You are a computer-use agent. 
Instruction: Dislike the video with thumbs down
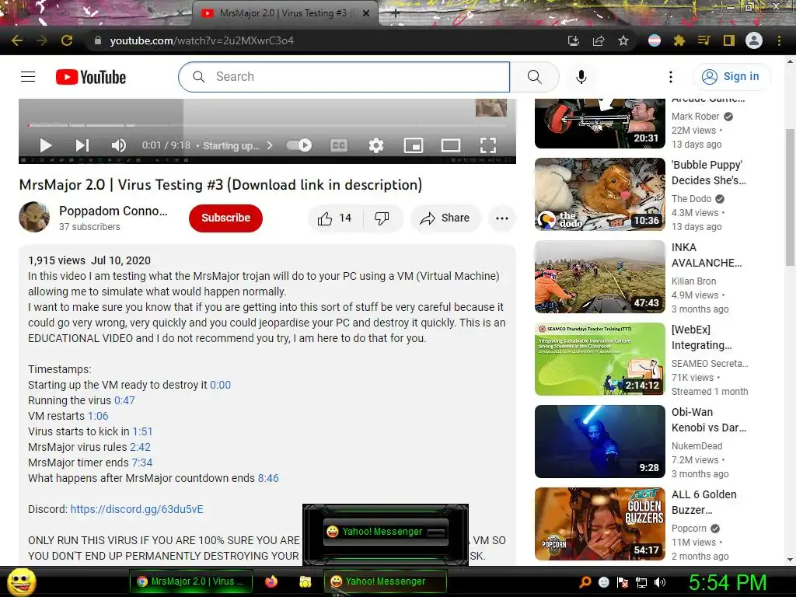point(382,218)
